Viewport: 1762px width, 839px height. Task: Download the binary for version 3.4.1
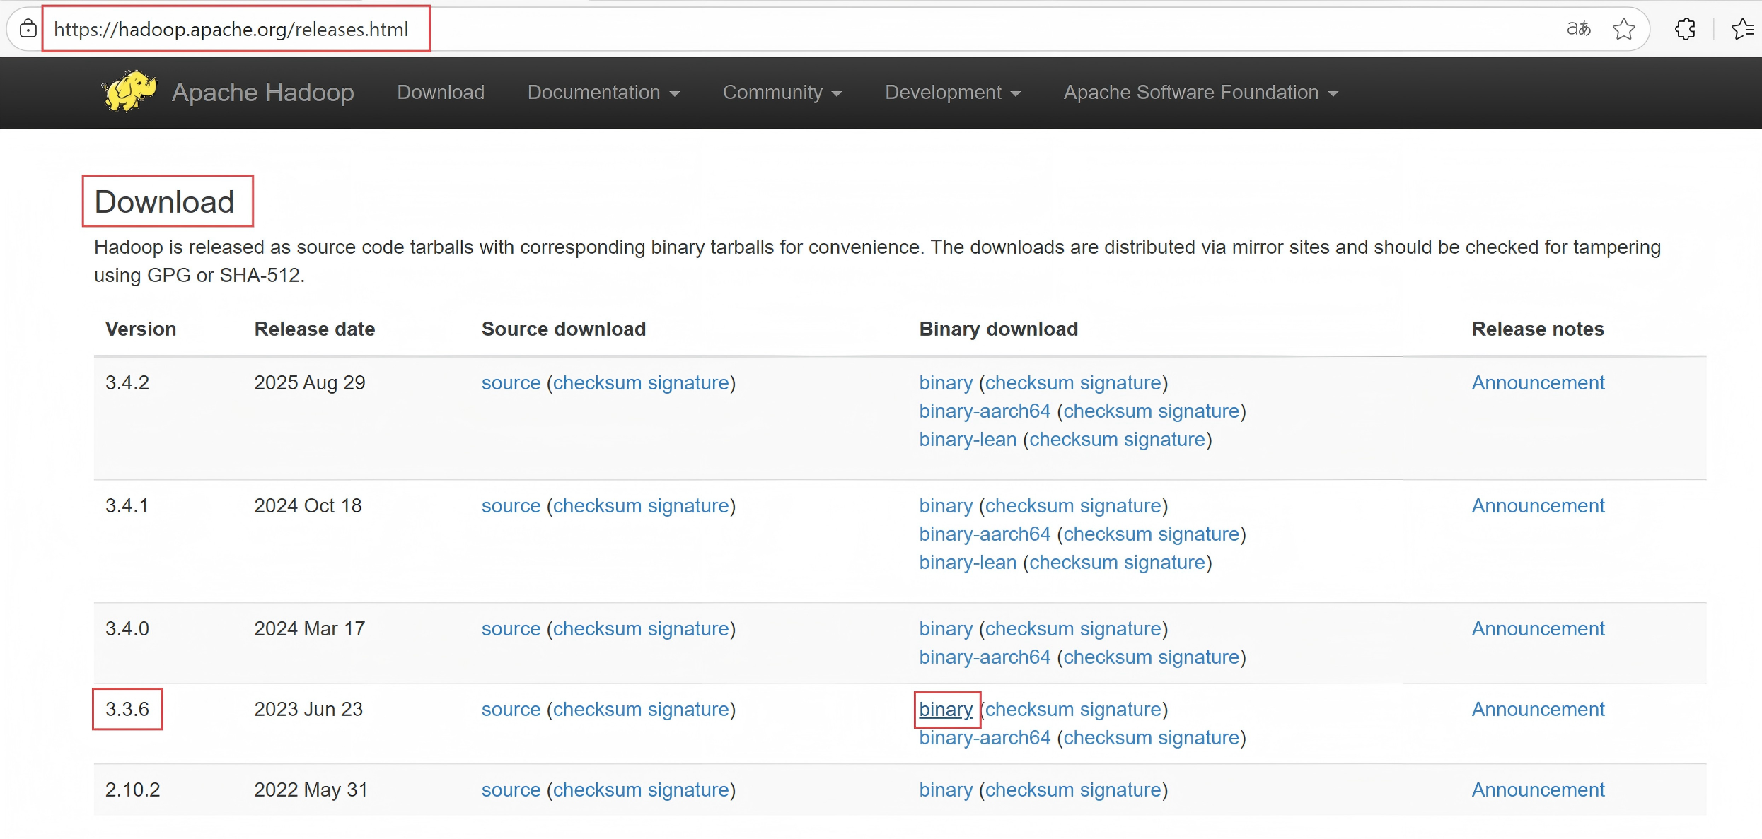pos(946,505)
